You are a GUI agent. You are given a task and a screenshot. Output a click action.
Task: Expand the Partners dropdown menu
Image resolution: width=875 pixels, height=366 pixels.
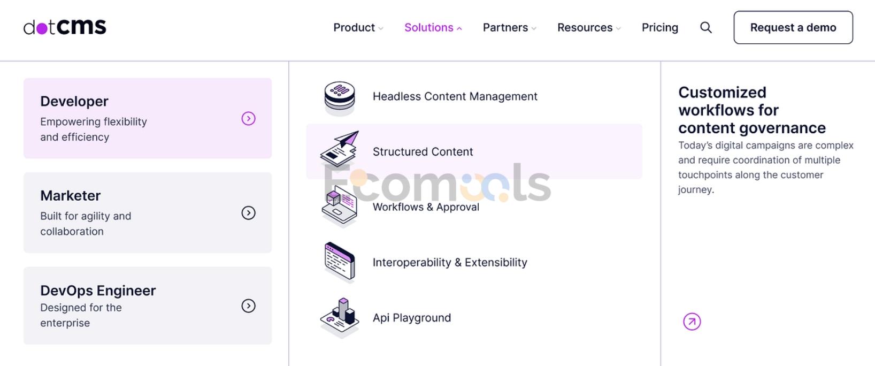(509, 27)
